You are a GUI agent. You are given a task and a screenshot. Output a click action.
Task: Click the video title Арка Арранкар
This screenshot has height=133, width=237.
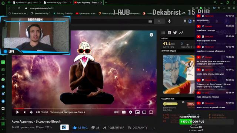coord(36,122)
